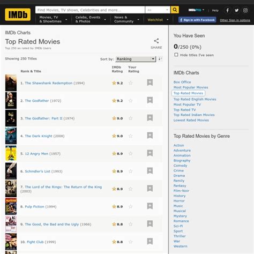Add The Good, the Bad and the Ugly to Watchlist

[x=150, y=223]
